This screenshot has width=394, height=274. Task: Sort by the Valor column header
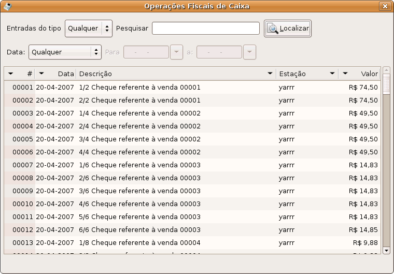[x=360, y=74]
